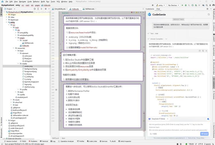Image resolution: width=215 pixels, height=145 pixels.
Task: Click UTF-8 encoding in status bar
Action: [x=200, y=144]
